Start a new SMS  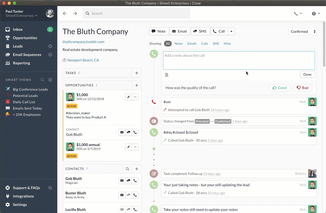(x=200, y=31)
